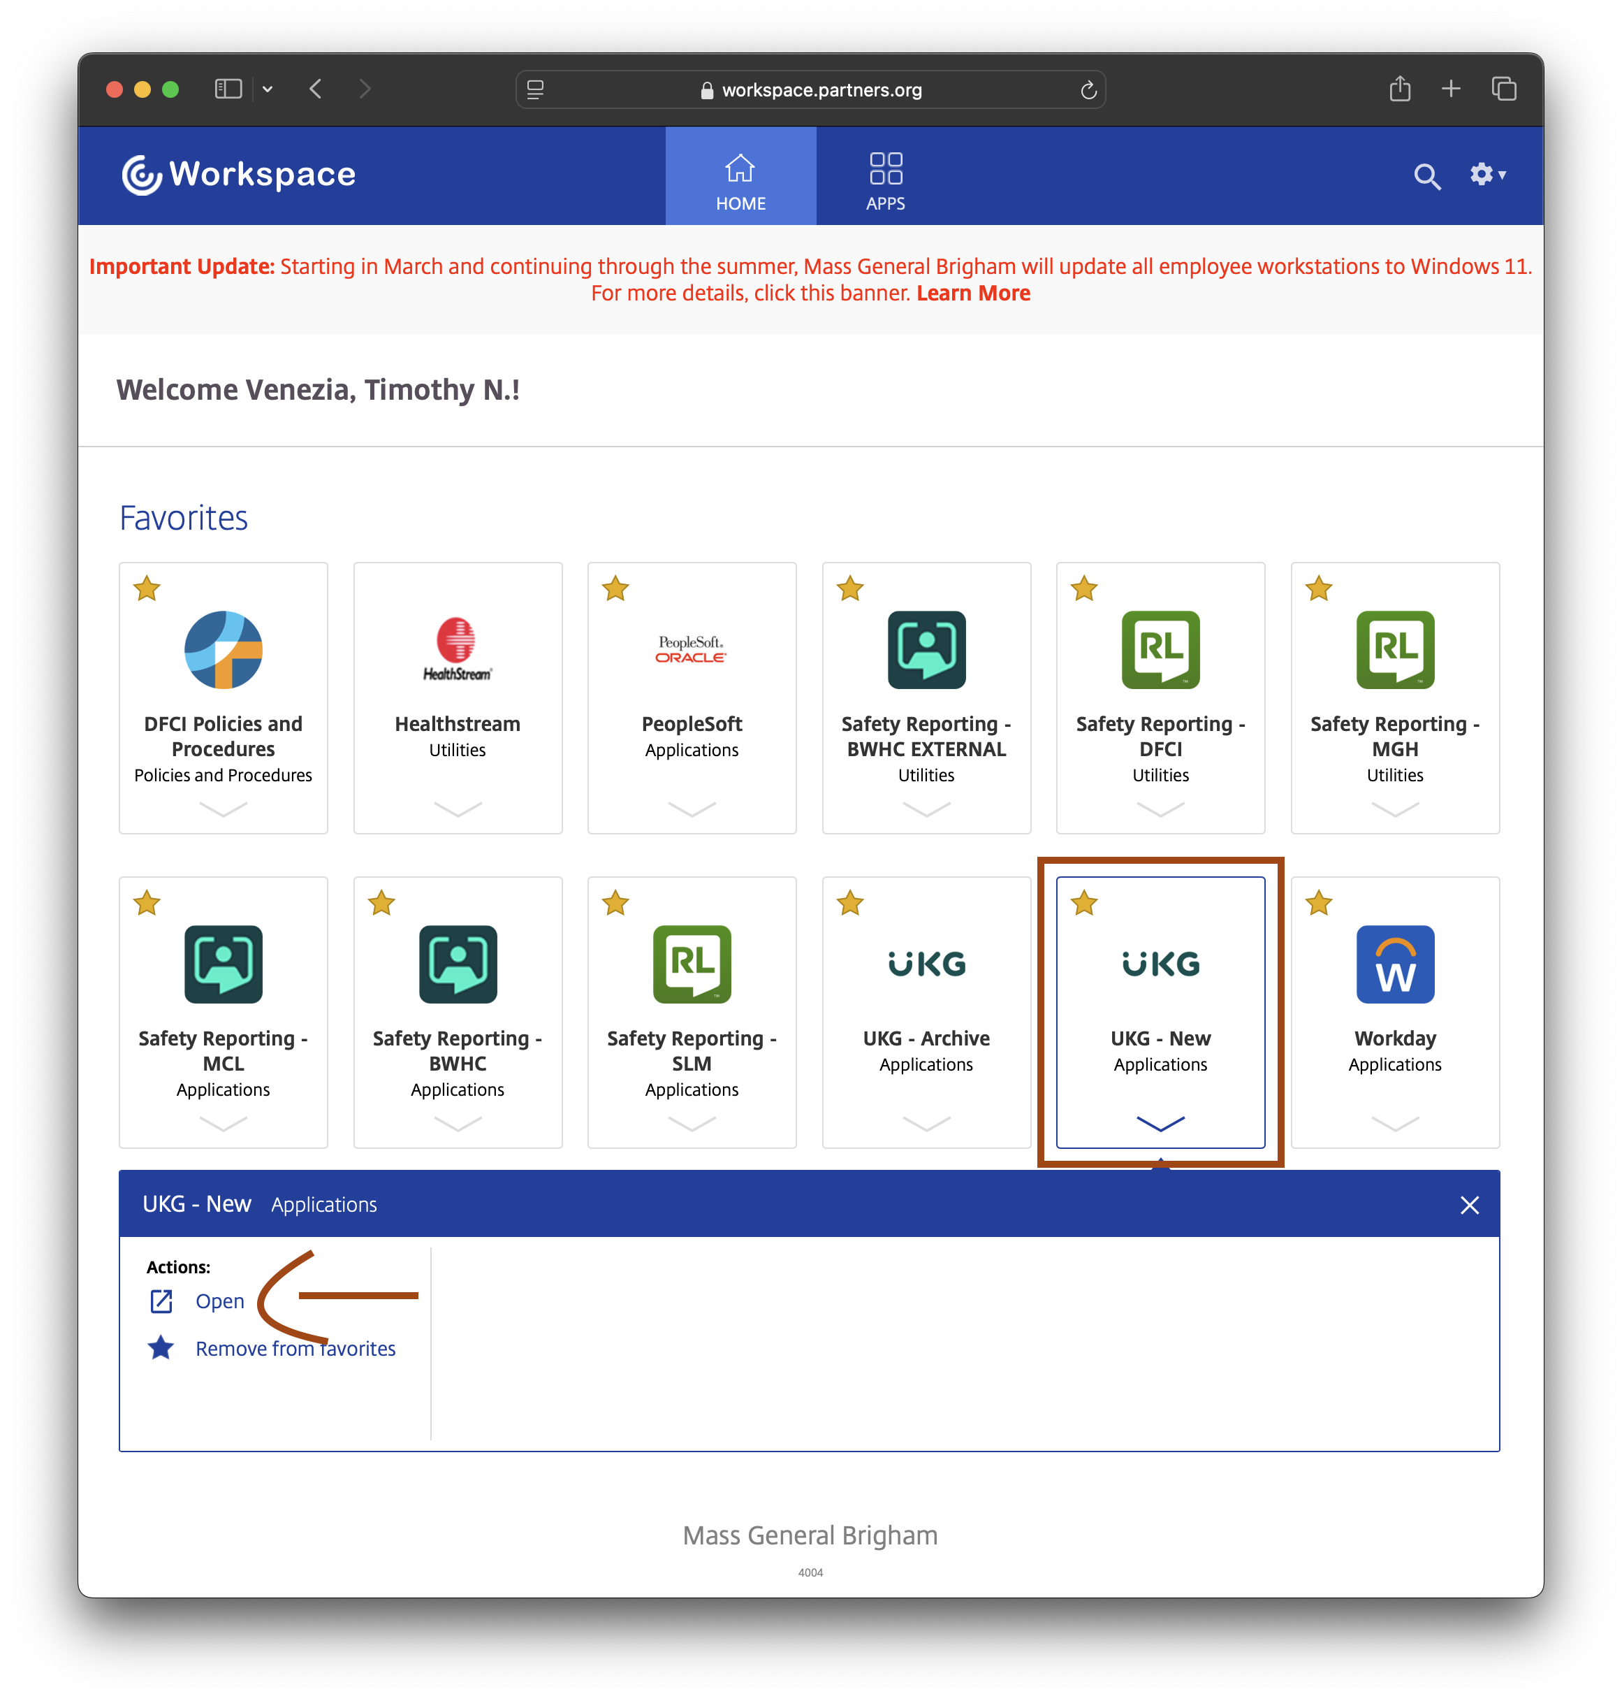Toggle favorite star on DFCI Policies and Procedures

point(147,588)
